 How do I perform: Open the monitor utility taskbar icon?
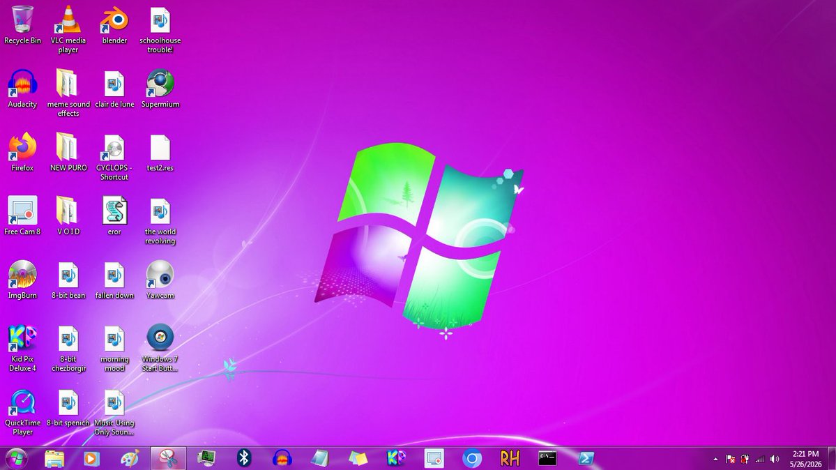point(206,458)
